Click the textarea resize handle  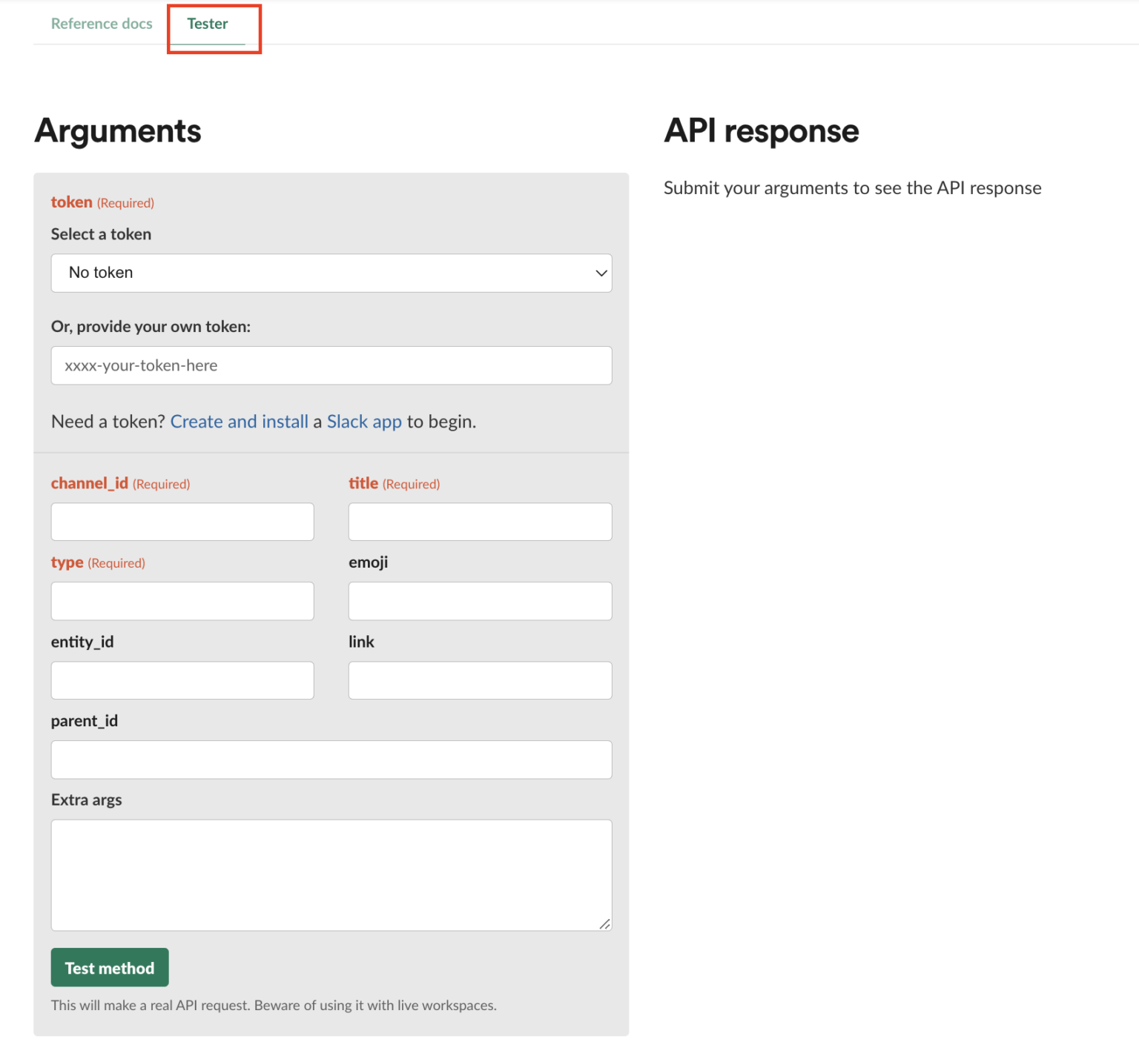605,923
